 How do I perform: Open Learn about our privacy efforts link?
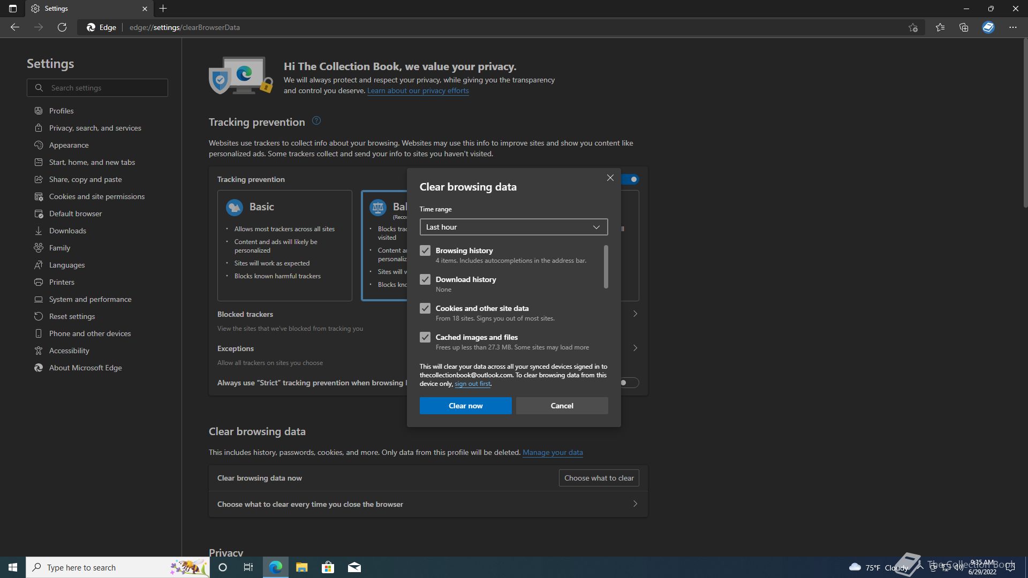coord(418,91)
